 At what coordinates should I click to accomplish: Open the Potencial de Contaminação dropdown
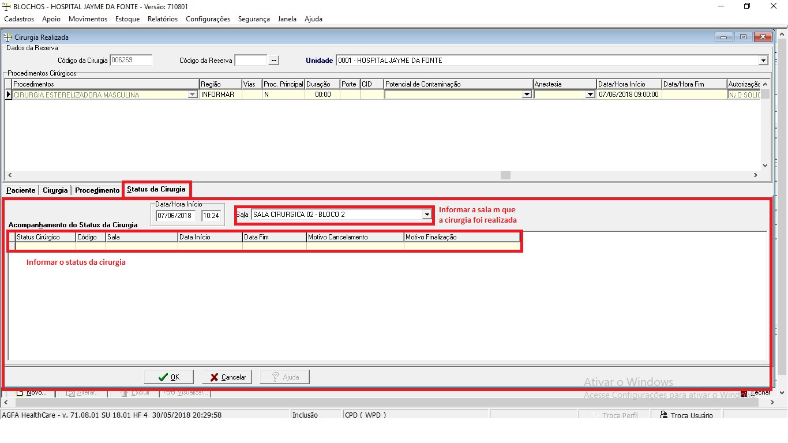(x=527, y=95)
